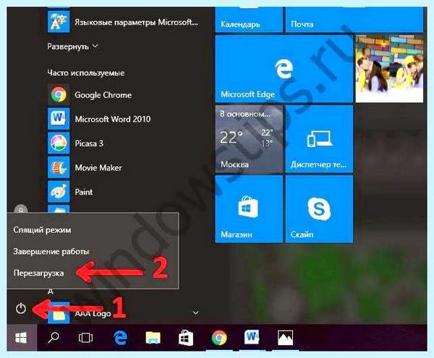Click the Языковые параметры Microsoft icon

tap(59, 22)
